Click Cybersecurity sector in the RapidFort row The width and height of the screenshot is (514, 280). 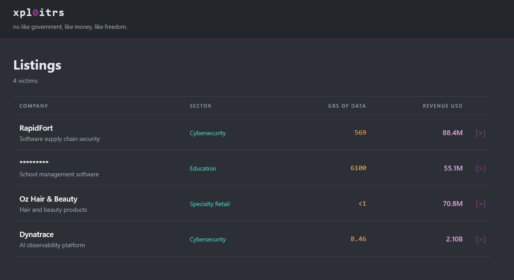(x=208, y=133)
